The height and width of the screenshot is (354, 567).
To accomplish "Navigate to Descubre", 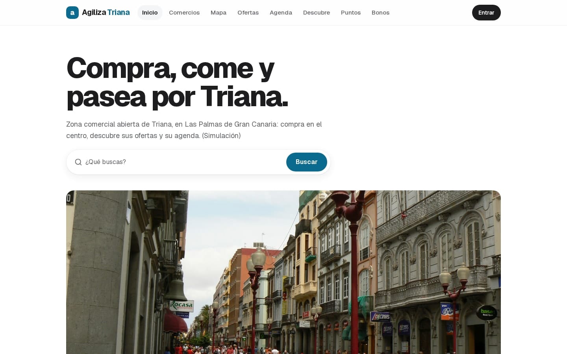I will [x=317, y=13].
